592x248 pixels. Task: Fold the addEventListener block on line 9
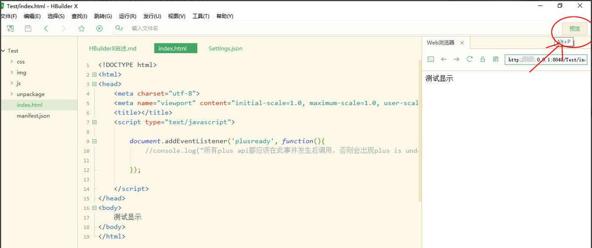click(94, 141)
